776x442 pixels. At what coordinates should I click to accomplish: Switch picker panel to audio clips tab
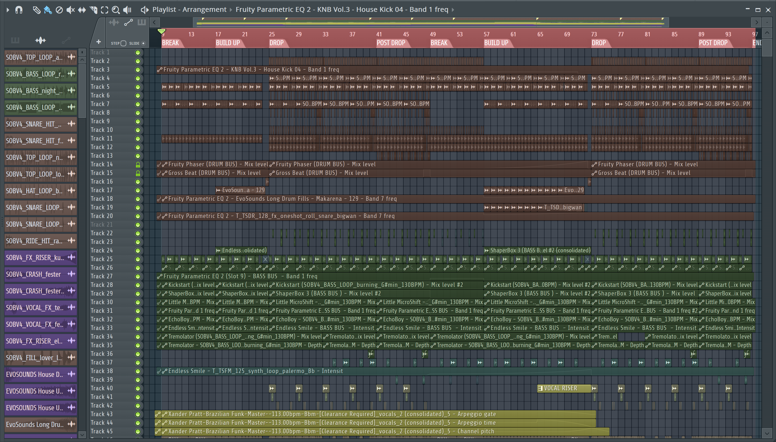40,40
